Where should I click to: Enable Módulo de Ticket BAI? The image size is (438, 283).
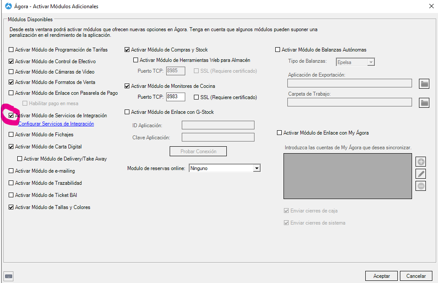[x=11, y=195]
